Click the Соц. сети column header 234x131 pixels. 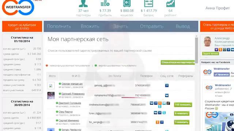tap(167, 76)
